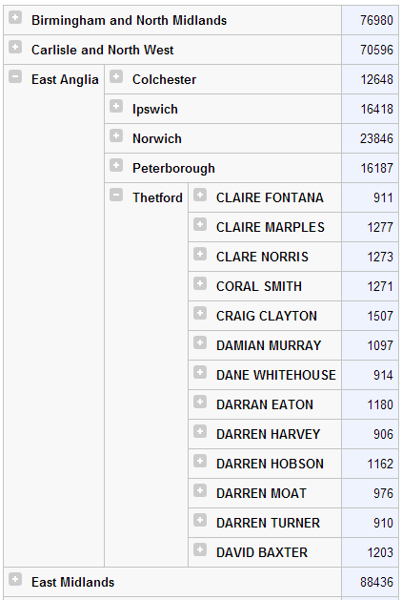Expand the Peterborough branch
This screenshot has width=402, height=600.
pyautogui.click(x=116, y=165)
